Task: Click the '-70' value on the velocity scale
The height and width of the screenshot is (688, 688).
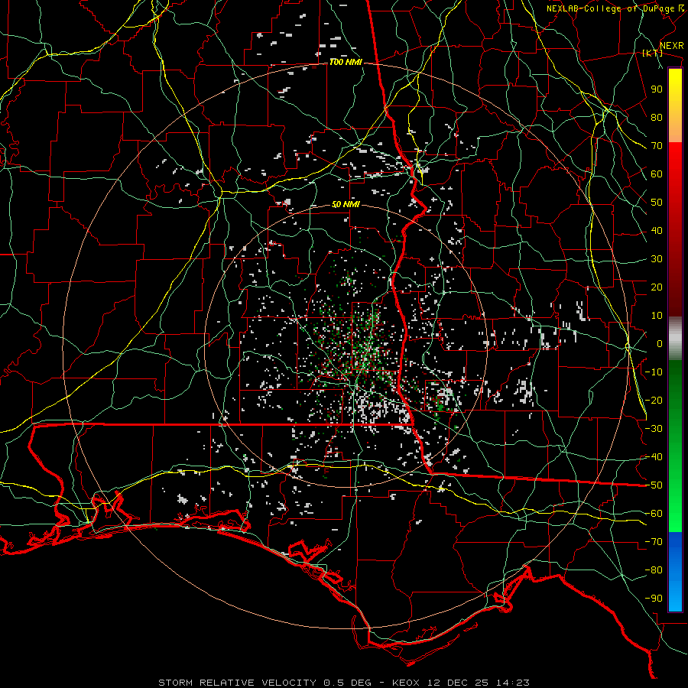Action: pyautogui.click(x=654, y=542)
